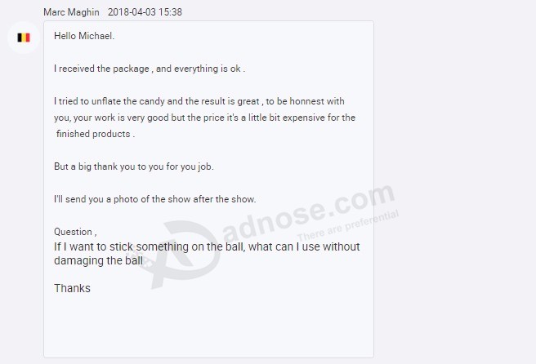Click the greeting line Hello Michael
The width and height of the screenshot is (536, 364).
(84, 36)
